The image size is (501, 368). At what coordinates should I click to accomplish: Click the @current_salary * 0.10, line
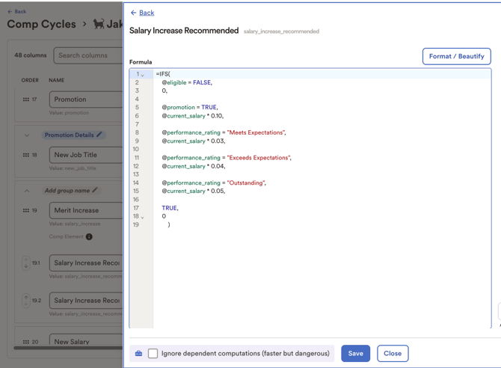click(x=193, y=116)
